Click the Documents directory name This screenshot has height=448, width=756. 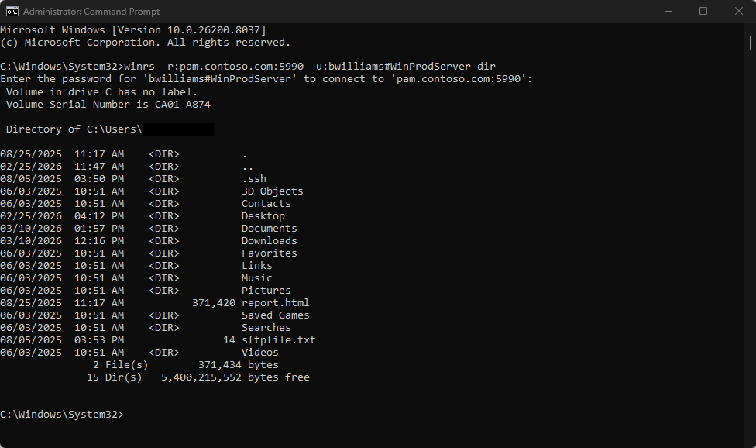pos(269,229)
